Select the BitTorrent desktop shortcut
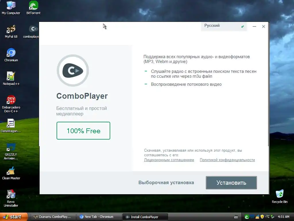 [33, 8]
